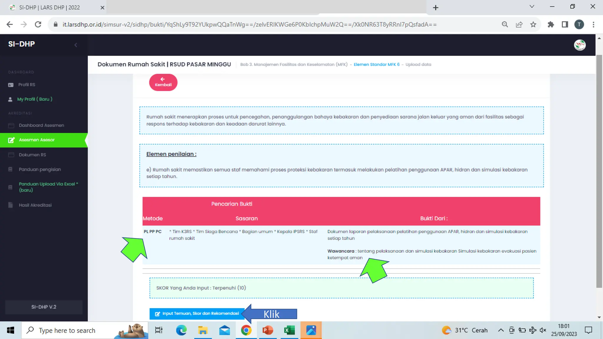Expand the tab search chevron
The height and width of the screenshot is (339, 603).
click(532, 7)
